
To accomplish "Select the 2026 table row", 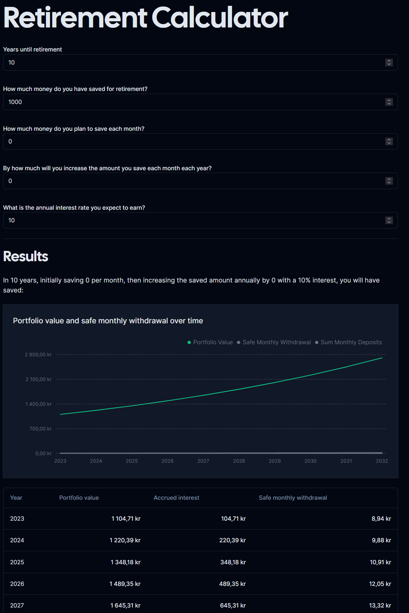I will click(x=201, y=584).
